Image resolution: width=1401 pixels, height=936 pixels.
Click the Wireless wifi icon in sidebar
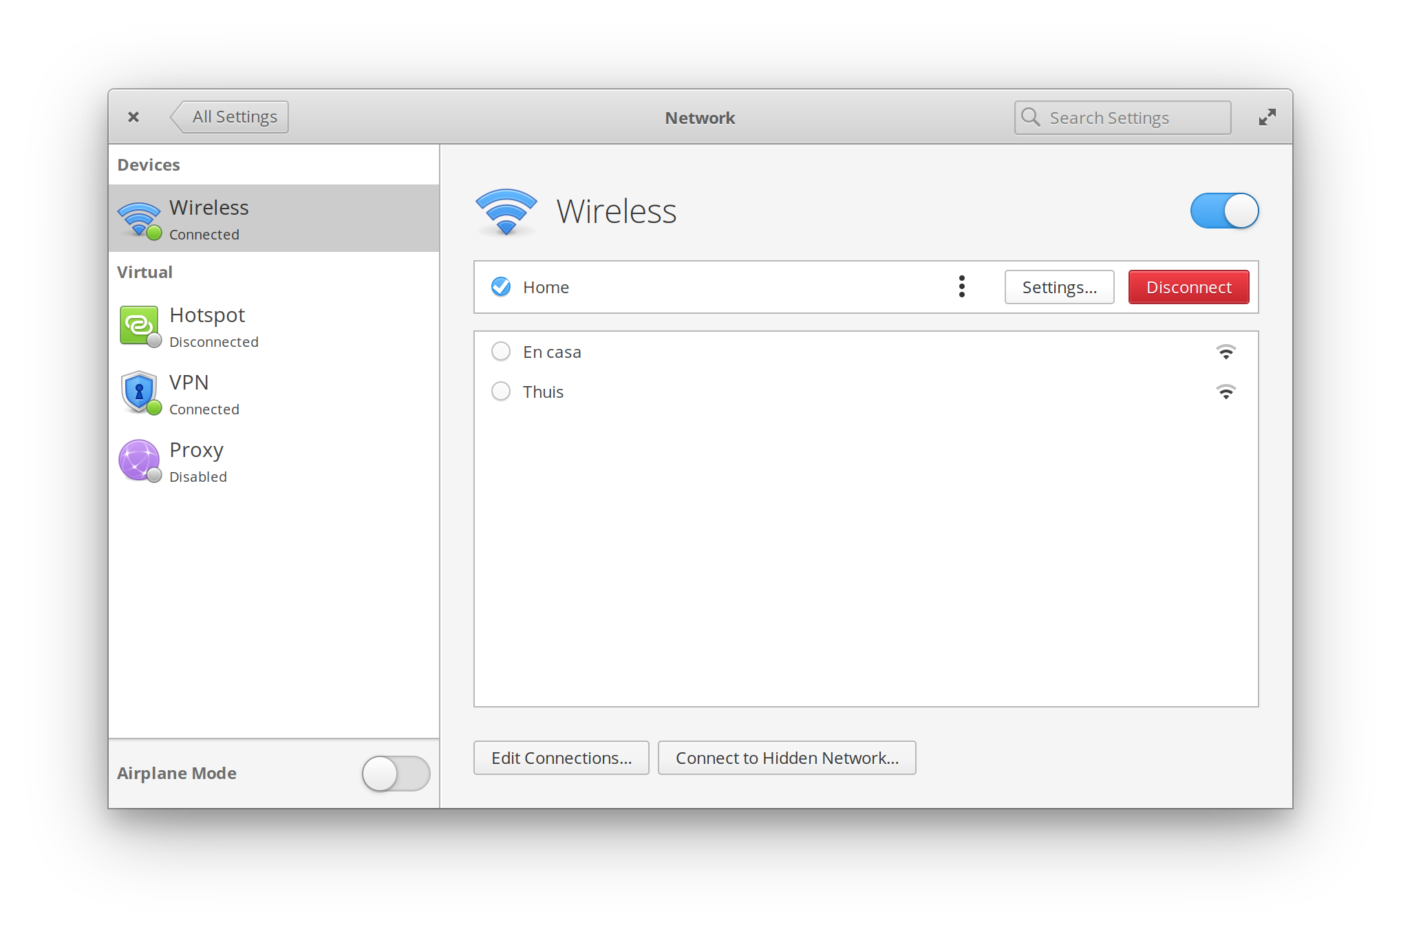[x=139, y=219]
